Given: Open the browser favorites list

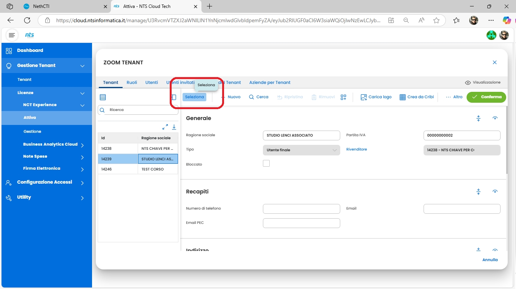Looking at the screenshot, I should pyautogui.click(x=456, y=20).
